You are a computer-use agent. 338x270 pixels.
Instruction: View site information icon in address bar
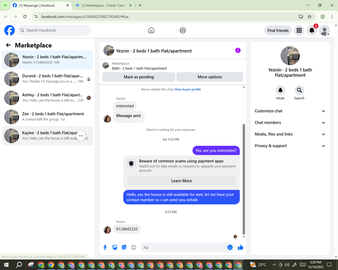pos(36,17)
